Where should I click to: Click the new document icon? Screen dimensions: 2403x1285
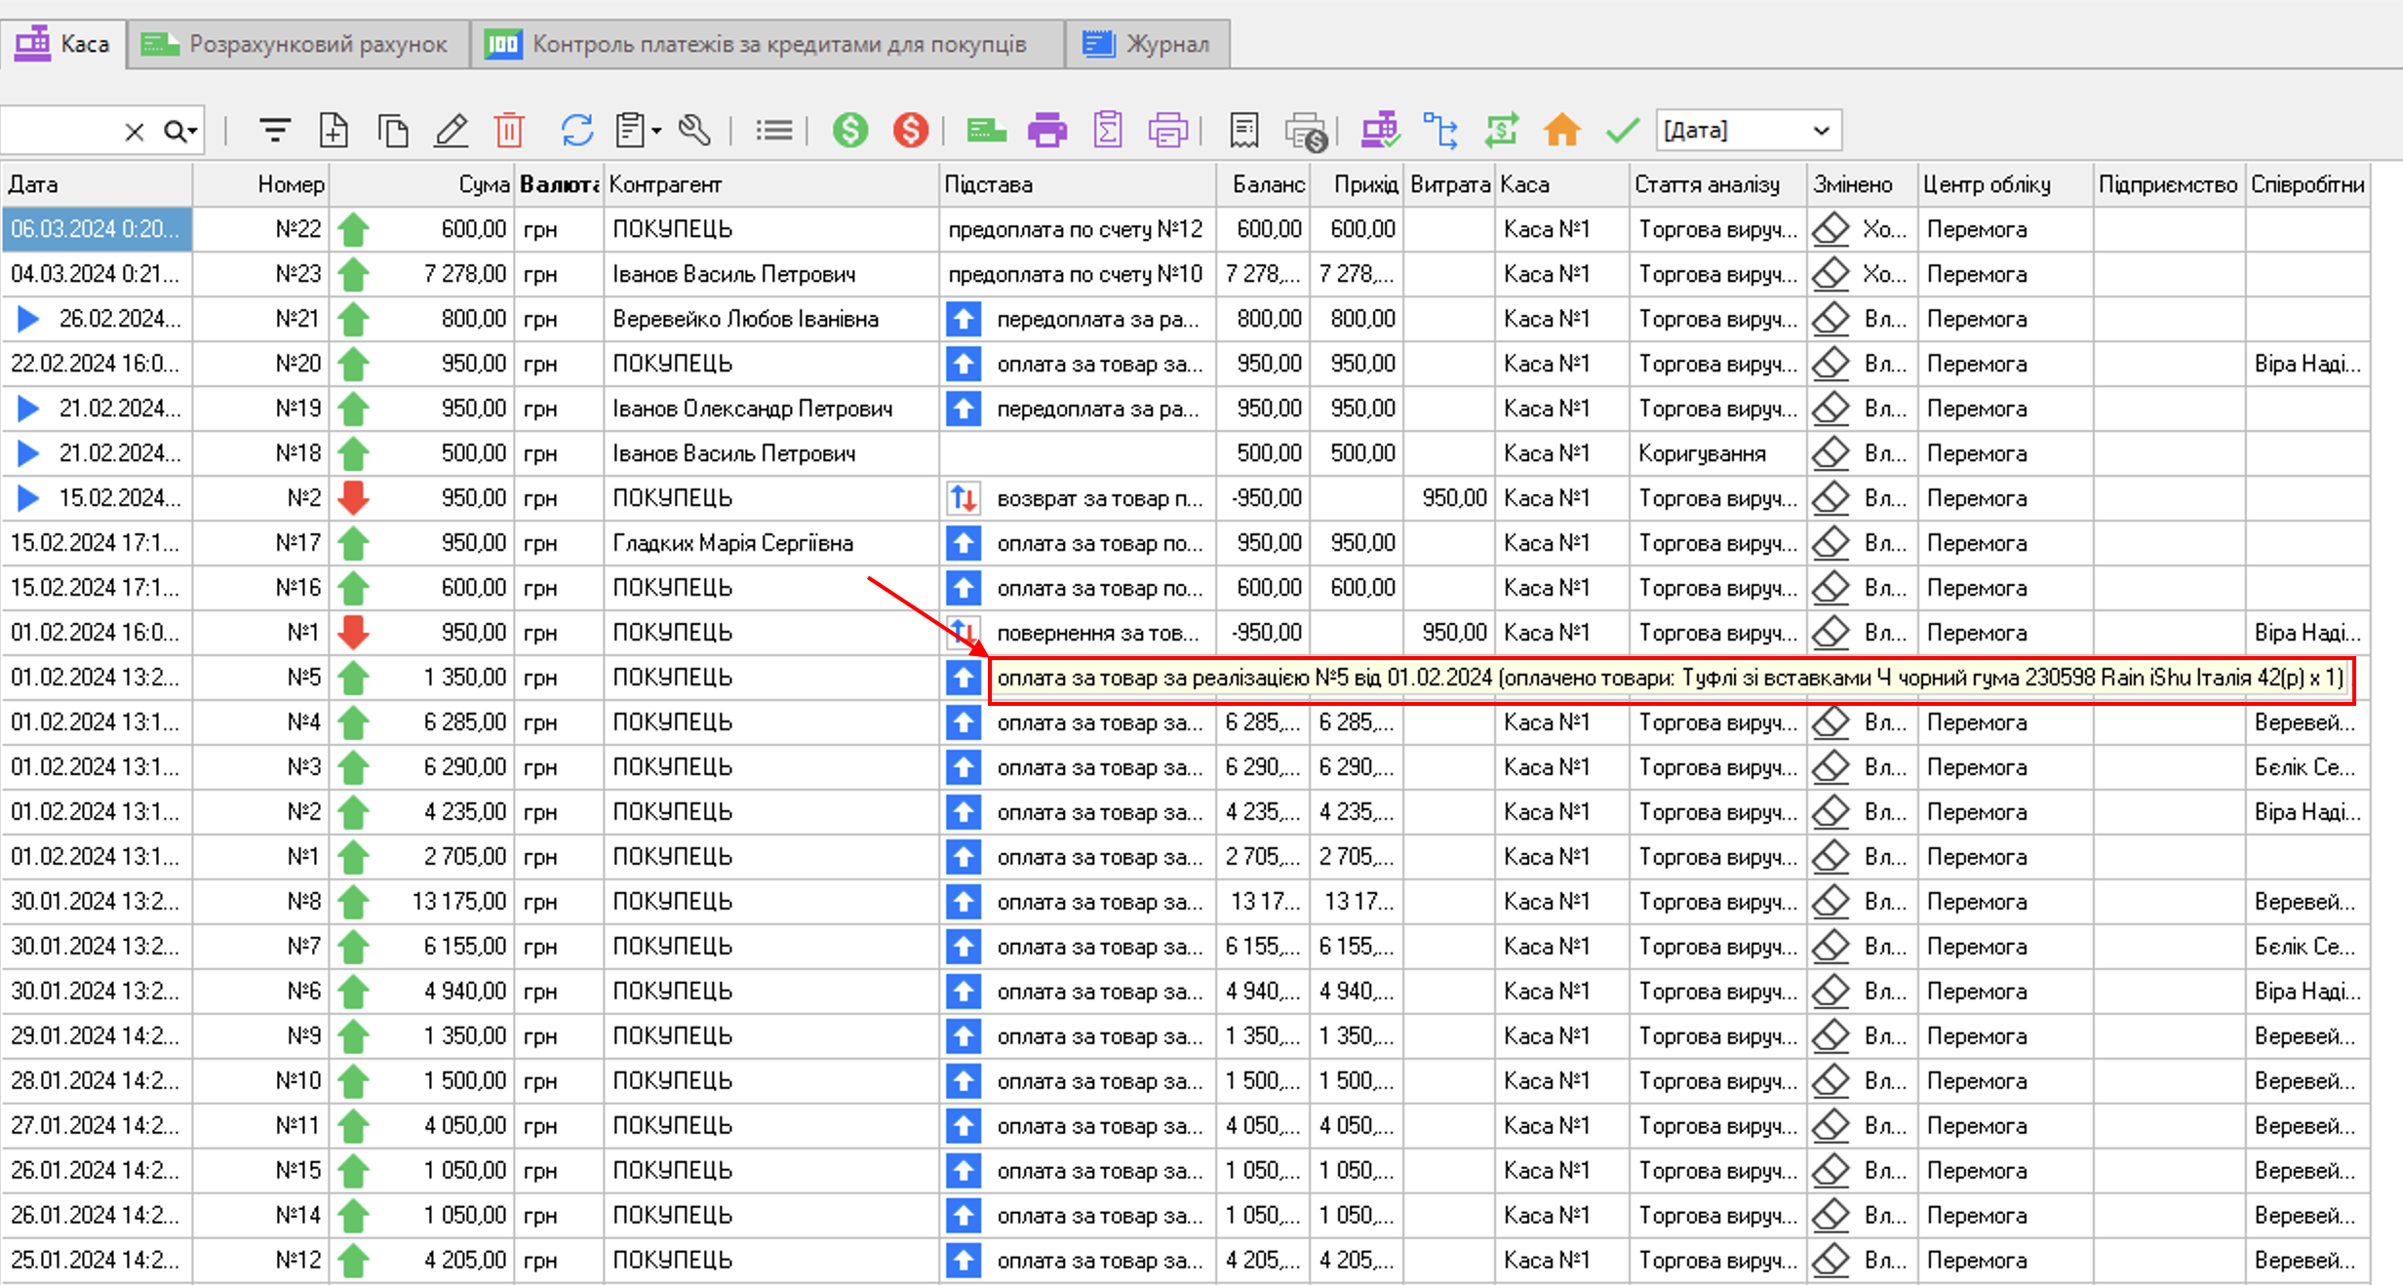point(334,130)
